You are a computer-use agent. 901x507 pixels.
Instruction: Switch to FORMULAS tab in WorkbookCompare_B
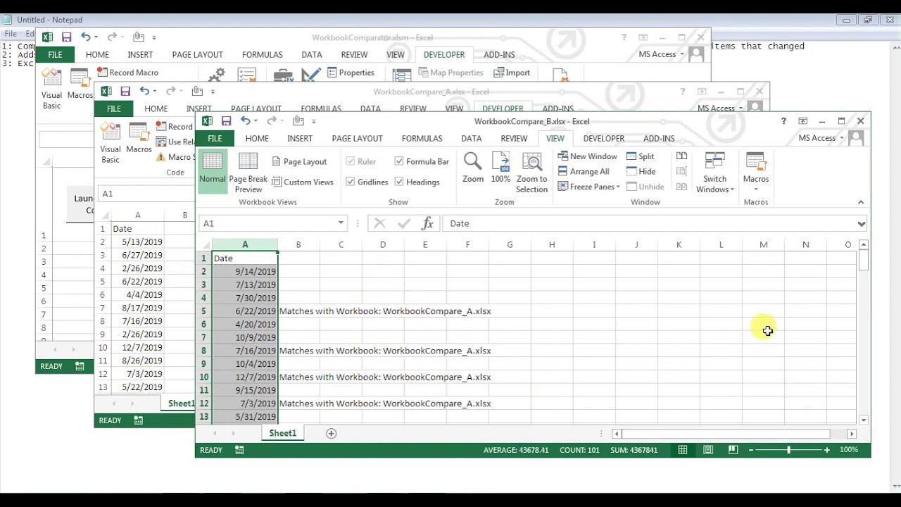pos(422,139)
